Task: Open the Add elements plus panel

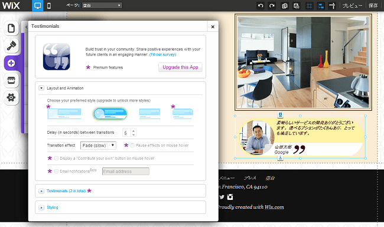Action: click(11, 63)
